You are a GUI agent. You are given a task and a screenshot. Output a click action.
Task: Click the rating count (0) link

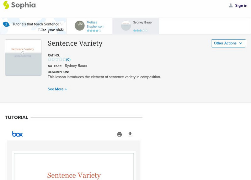tap(68, 60)
